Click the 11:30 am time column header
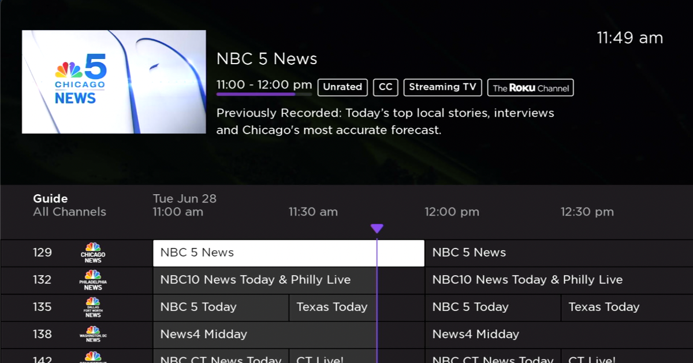The image size is (693, 363). click(313, 212)
